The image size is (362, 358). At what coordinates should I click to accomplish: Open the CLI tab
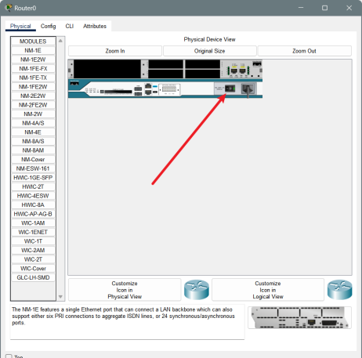coord(70,26)
